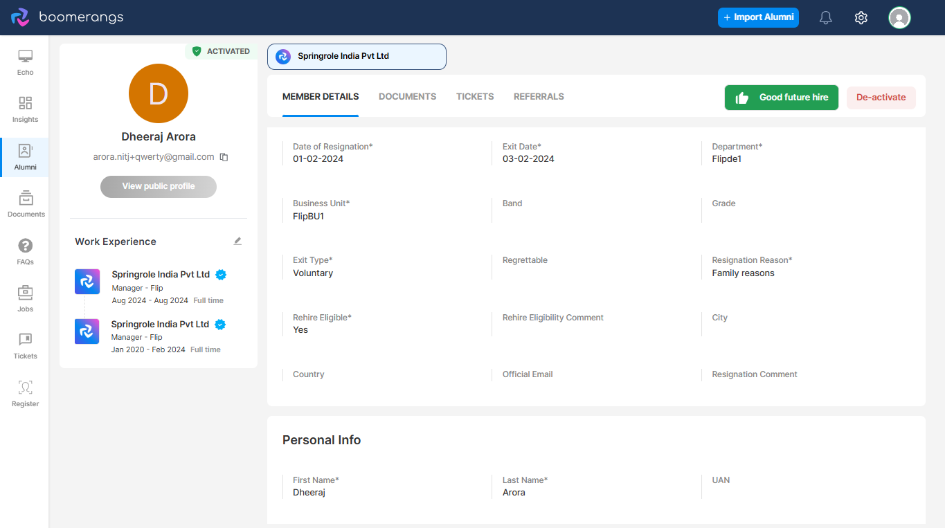Click the Regrettable field label
The image size is (945, 528).
click(x=525, y=260)
